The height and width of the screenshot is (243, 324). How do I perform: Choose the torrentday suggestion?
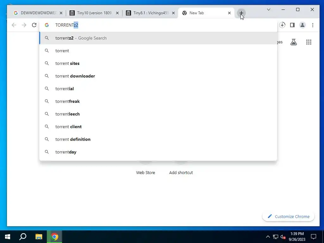[x=158, y=152]
